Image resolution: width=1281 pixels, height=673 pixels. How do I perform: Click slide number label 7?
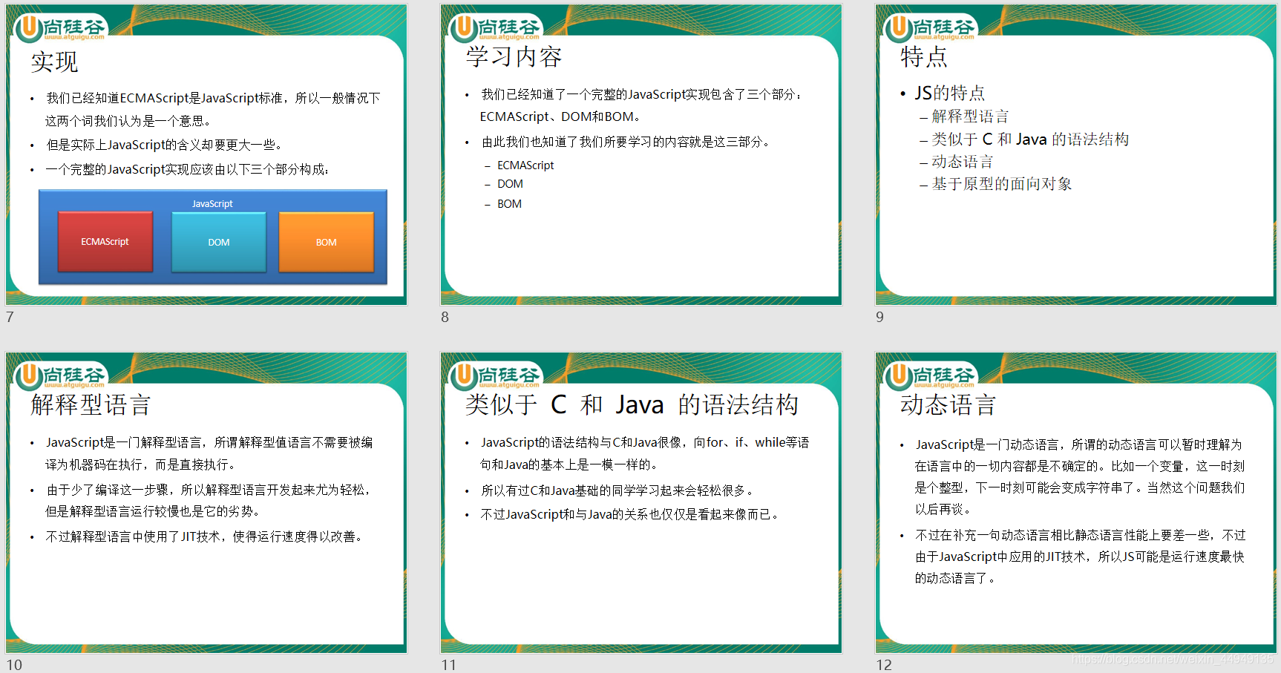click(10, 317)
